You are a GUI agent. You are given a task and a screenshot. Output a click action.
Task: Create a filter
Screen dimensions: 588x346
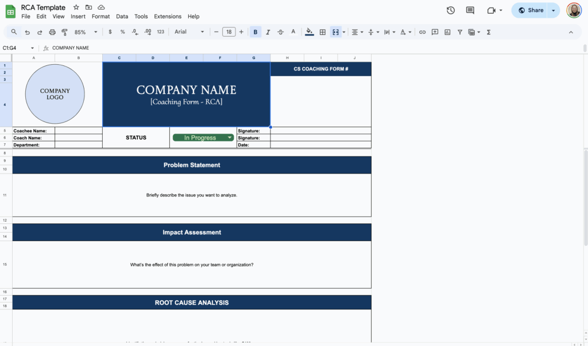459,32
